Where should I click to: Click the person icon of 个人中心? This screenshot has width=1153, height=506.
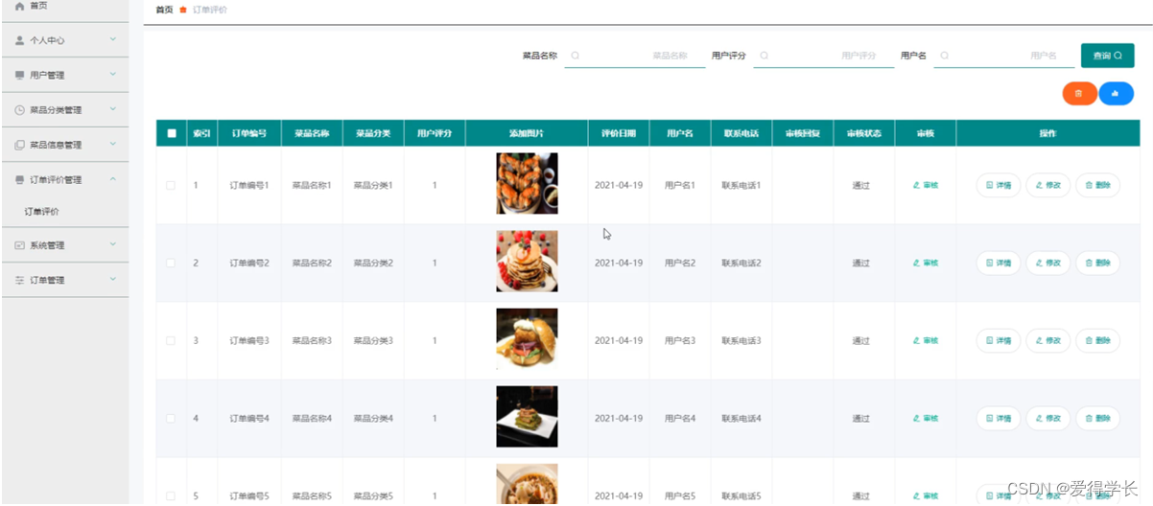[20, 40]
